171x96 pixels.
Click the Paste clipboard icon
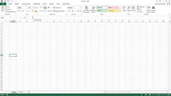tap(2, 8)
